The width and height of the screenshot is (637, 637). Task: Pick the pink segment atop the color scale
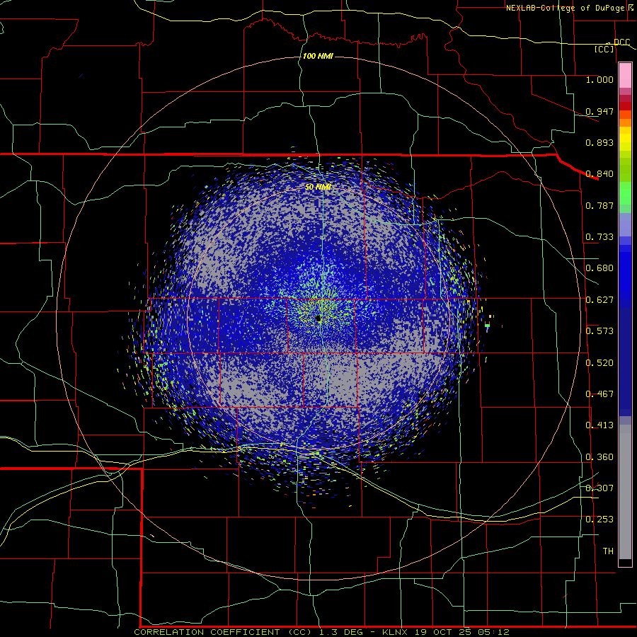pos(625,76)
